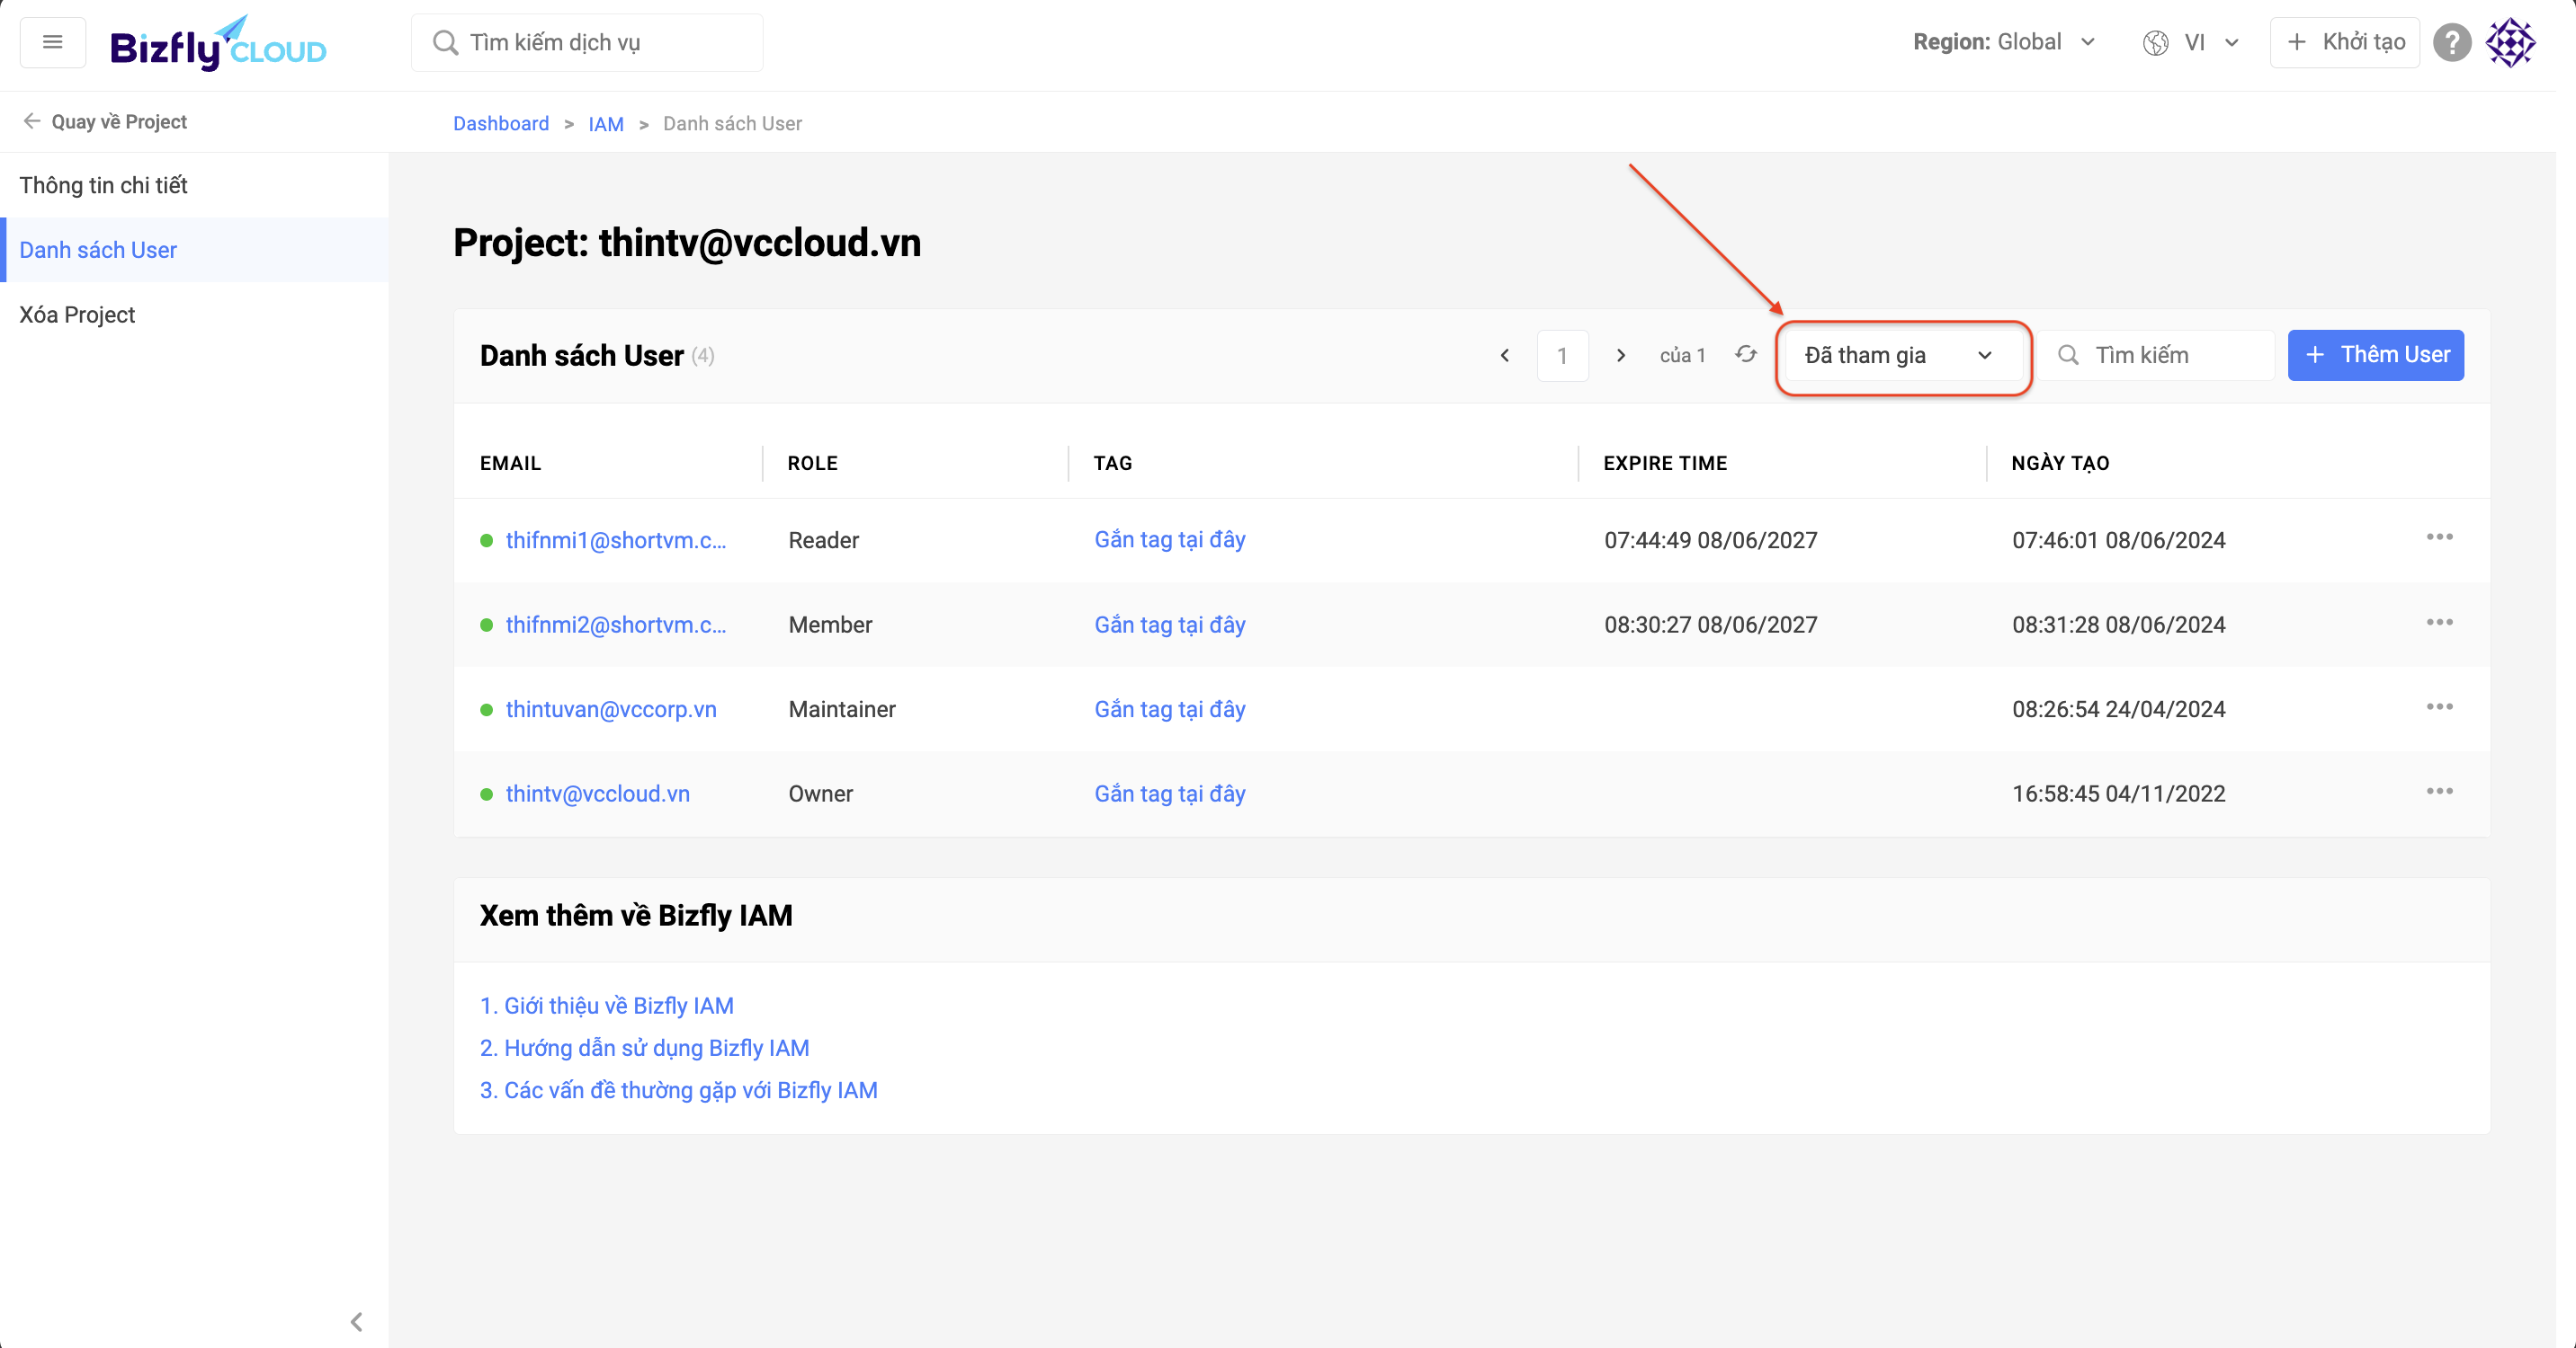
Task: Click the refresh user list icon
Action: coord(1746,355)
